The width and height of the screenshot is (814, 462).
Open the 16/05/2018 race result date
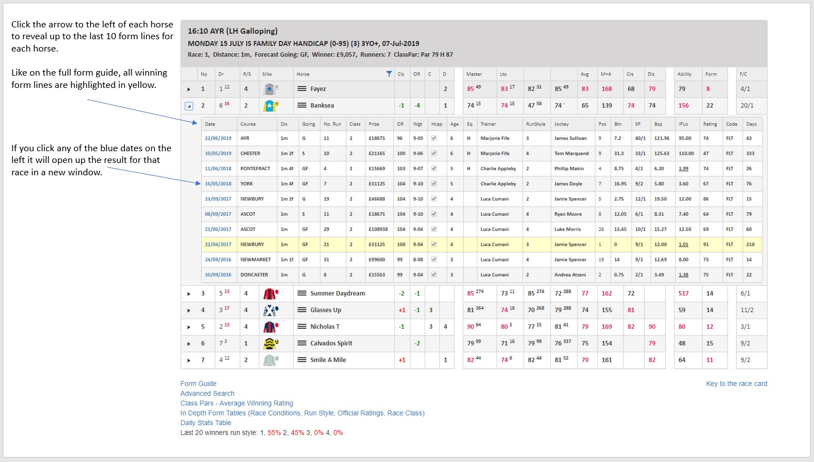(218, 184)
